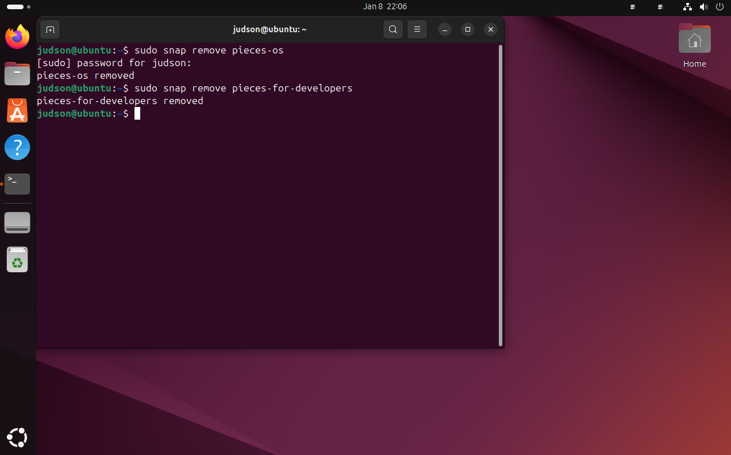The height and width of the screenshot is (455, 731).
Task: Show Applications via Ubuntu logo
Action: pos(17,437)
